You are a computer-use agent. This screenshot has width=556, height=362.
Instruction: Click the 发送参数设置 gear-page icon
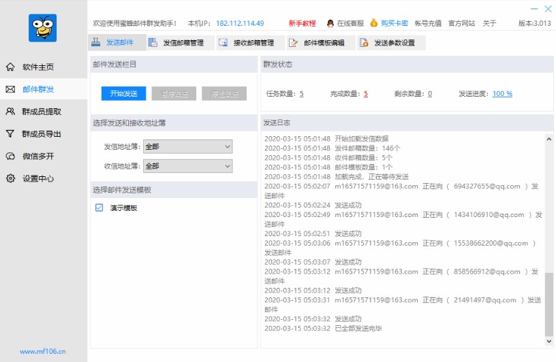click(364, 43)
